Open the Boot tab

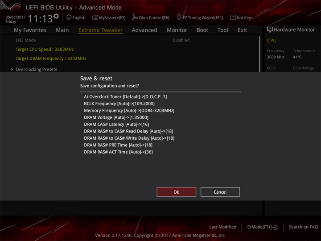(202, 30)
